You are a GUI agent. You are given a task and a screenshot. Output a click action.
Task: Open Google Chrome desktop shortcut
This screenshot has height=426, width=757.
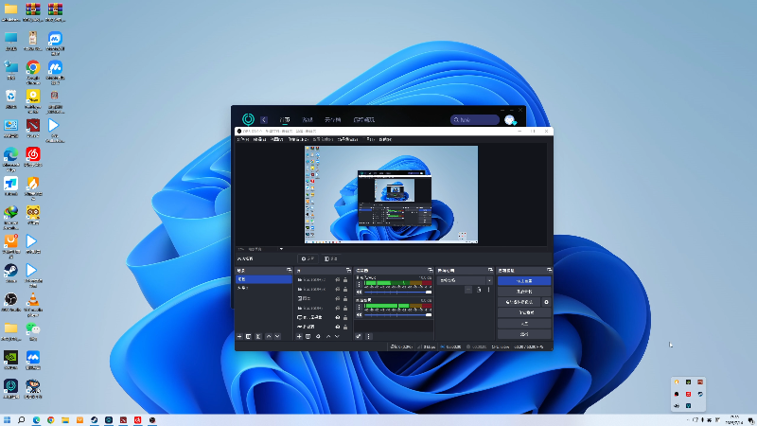[x=33, y=70]
